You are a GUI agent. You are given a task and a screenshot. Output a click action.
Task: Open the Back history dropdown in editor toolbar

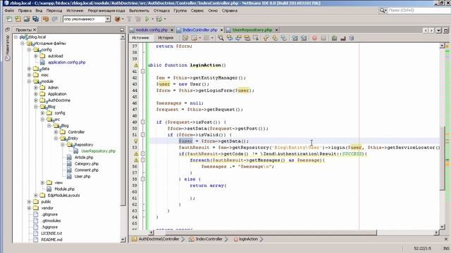click(x=200, y=38)
